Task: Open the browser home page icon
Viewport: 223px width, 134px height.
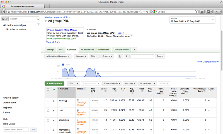Action: [x=202, y=12]
